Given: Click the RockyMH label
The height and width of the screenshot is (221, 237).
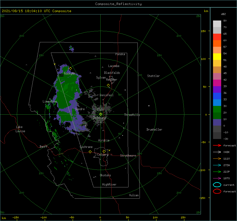Looking at the screenshot, I should (x=70, y=74).
